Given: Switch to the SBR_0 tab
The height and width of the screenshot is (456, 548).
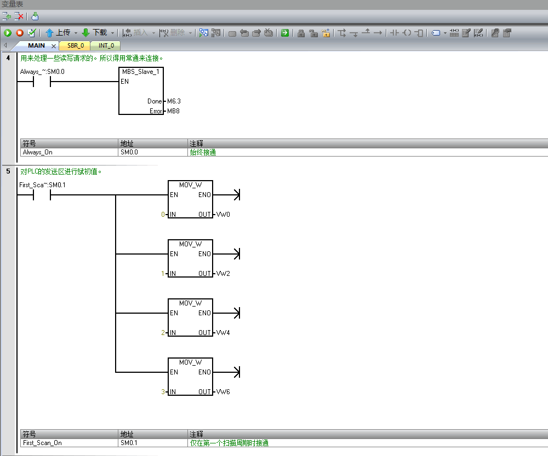Looking at the screenshot, I should pyautogui.click(x=76, y=46).
